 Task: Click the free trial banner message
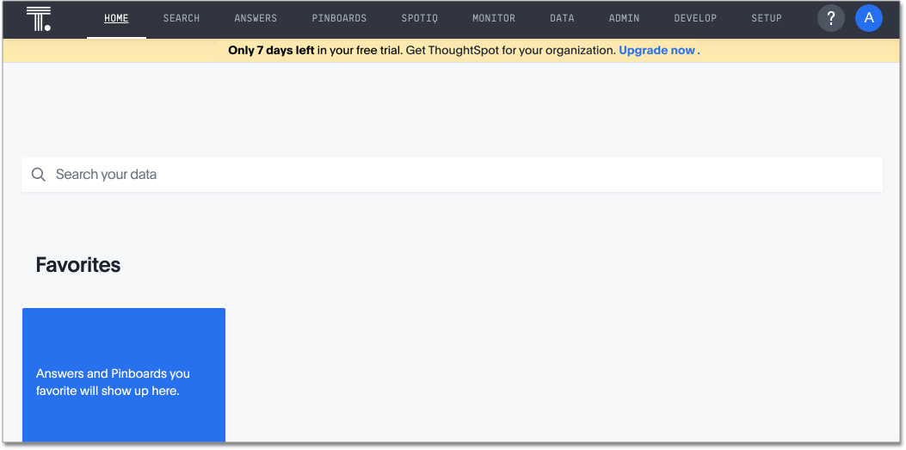pos(422,51)
